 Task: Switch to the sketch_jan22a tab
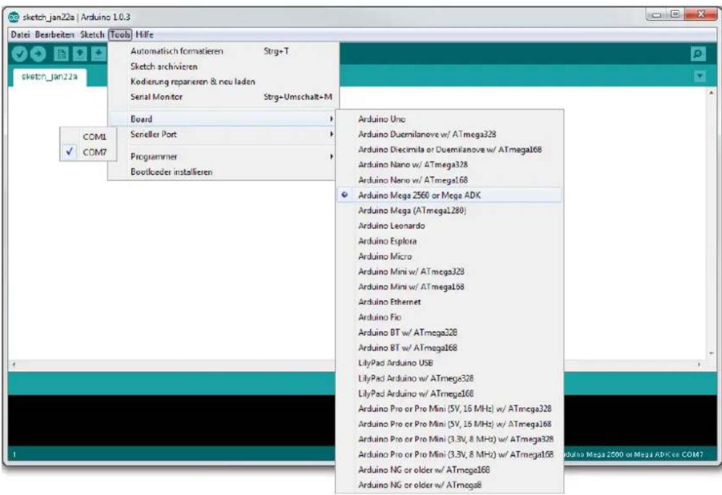[x=49, y=77]
